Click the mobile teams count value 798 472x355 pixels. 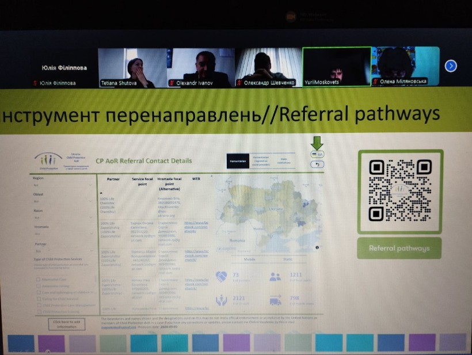coord(294,298)
